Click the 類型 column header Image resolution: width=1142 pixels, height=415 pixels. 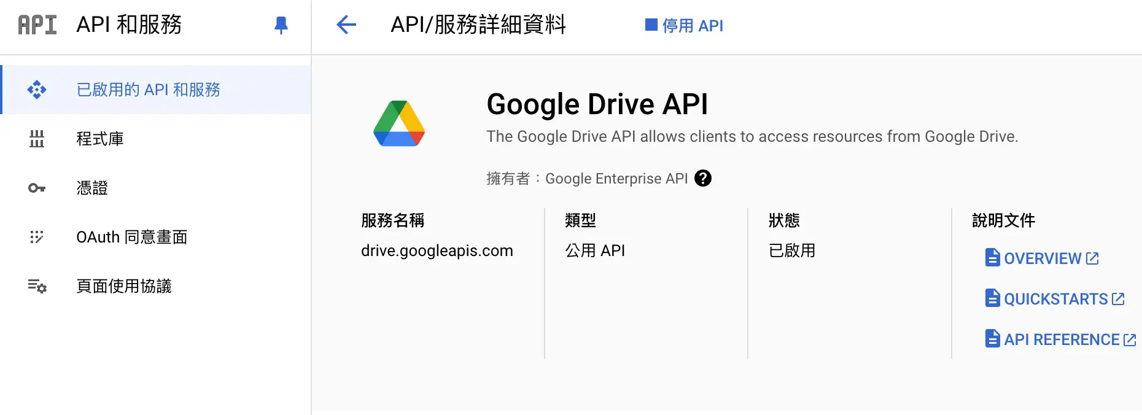[x=581, y=220]
